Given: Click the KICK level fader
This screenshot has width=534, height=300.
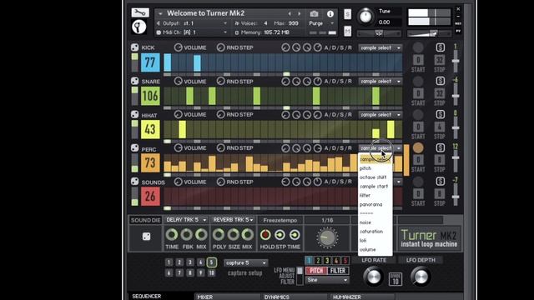Looking at the screenshot, I should 456,61.
